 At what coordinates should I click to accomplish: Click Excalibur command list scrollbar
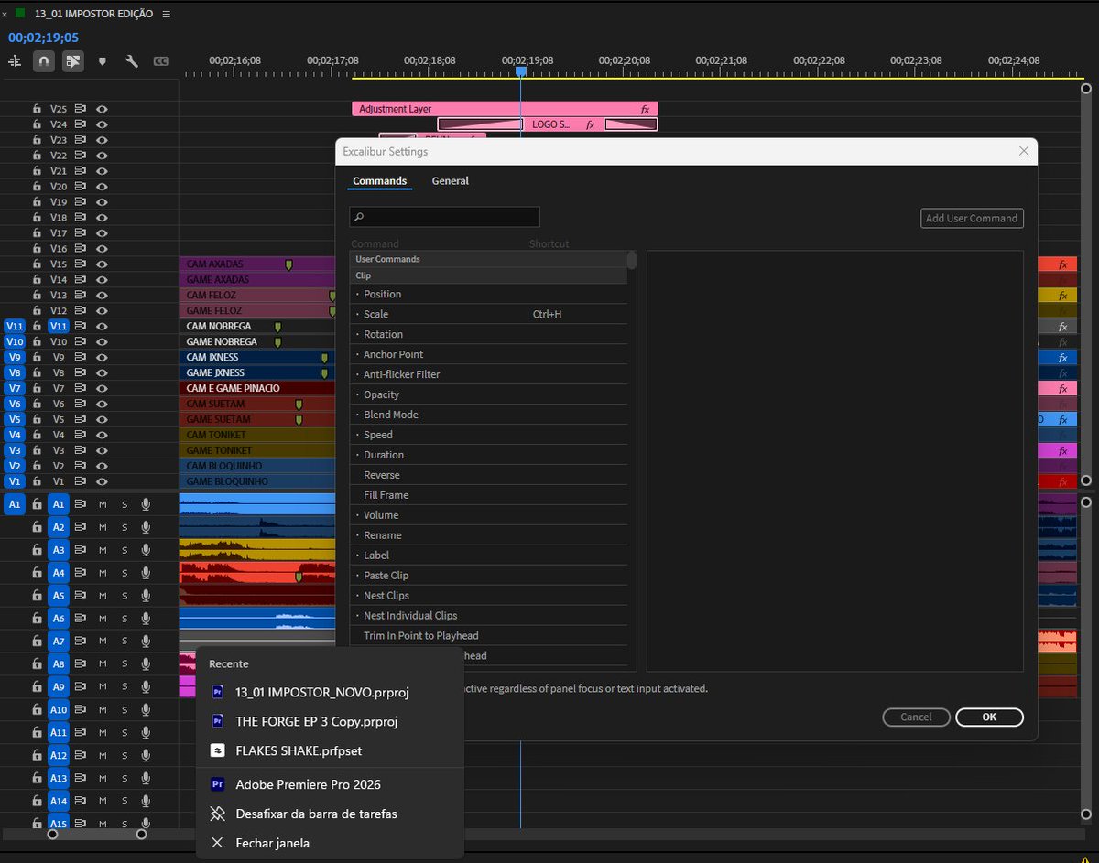point(632,260)
